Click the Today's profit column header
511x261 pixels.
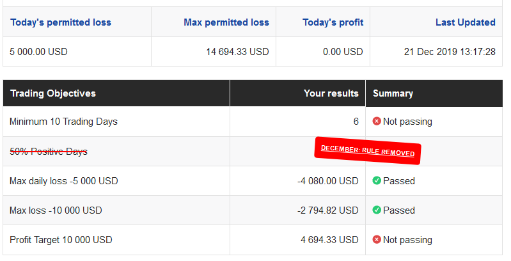coord(333,22)
